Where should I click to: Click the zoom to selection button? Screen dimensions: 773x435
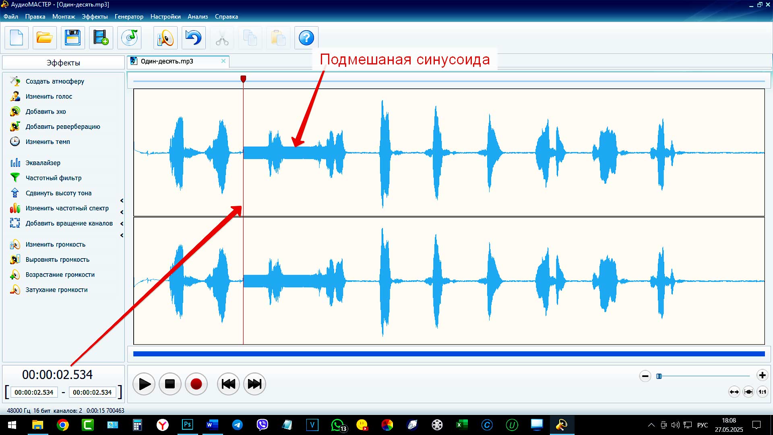[748, 392]
